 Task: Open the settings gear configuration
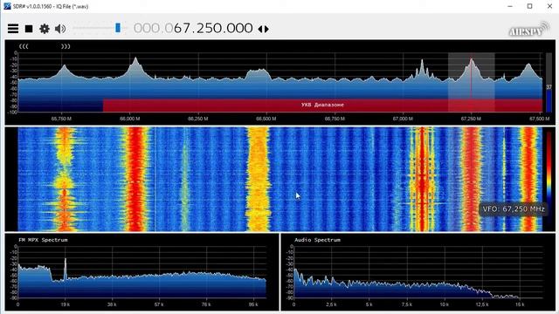tap(45, 29)
